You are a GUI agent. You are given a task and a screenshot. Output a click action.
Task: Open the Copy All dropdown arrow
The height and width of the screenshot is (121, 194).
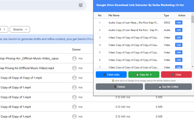coord(151,75)
